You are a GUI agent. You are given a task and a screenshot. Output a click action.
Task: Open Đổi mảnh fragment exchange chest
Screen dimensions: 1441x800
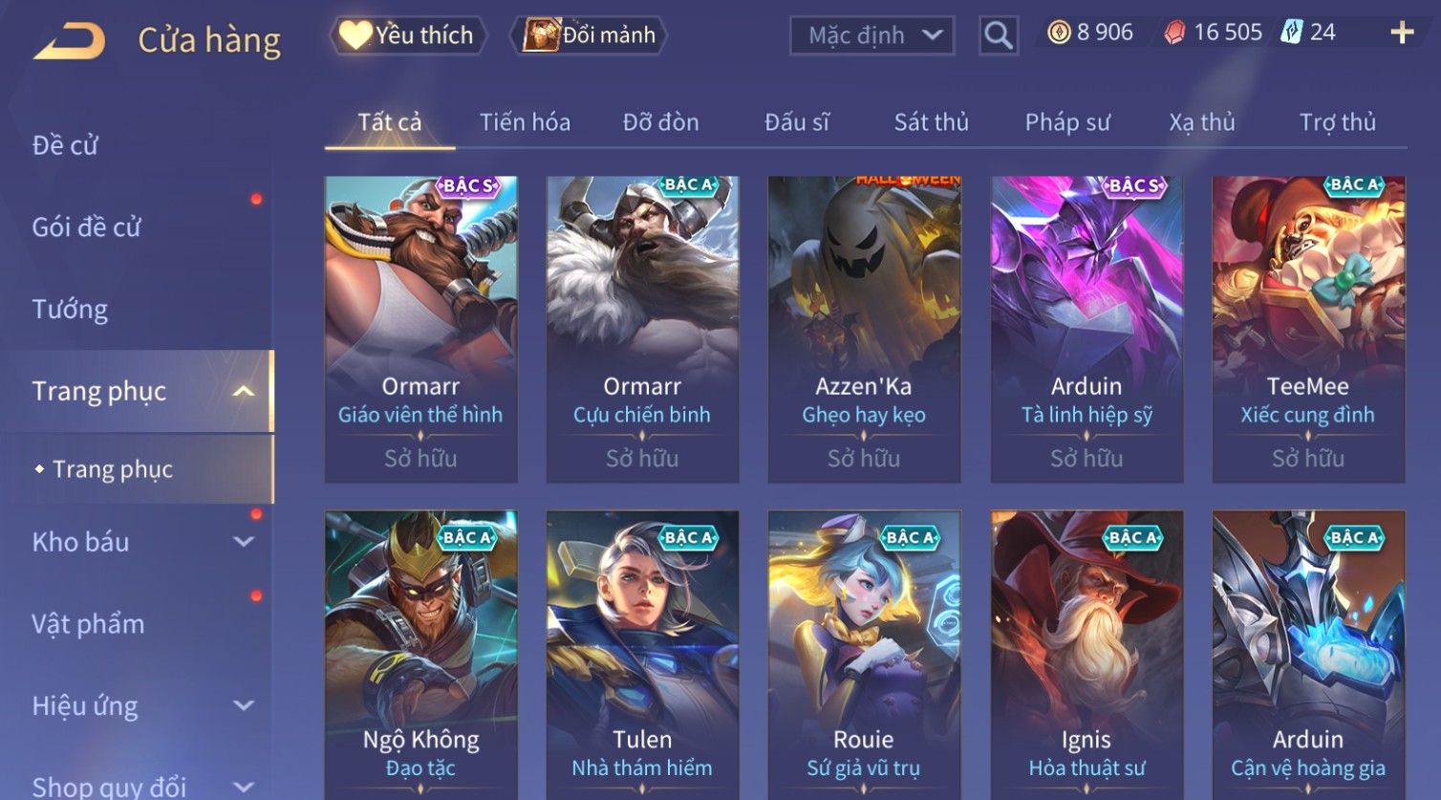[x=588, y=35]
